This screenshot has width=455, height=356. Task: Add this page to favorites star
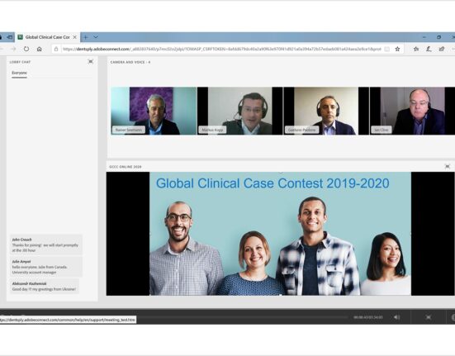pyautogui.click(x=397, y=49)
